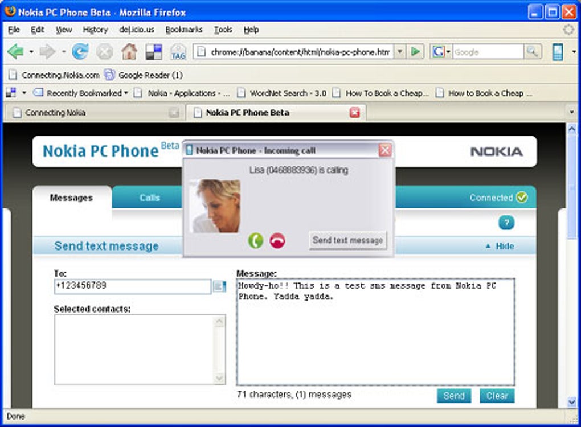Open the History menu
581x427 pixels.
pyautogui.click(x=95, y=30)
